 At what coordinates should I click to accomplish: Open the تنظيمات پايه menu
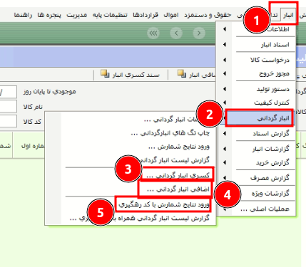[x=110, y=15]
